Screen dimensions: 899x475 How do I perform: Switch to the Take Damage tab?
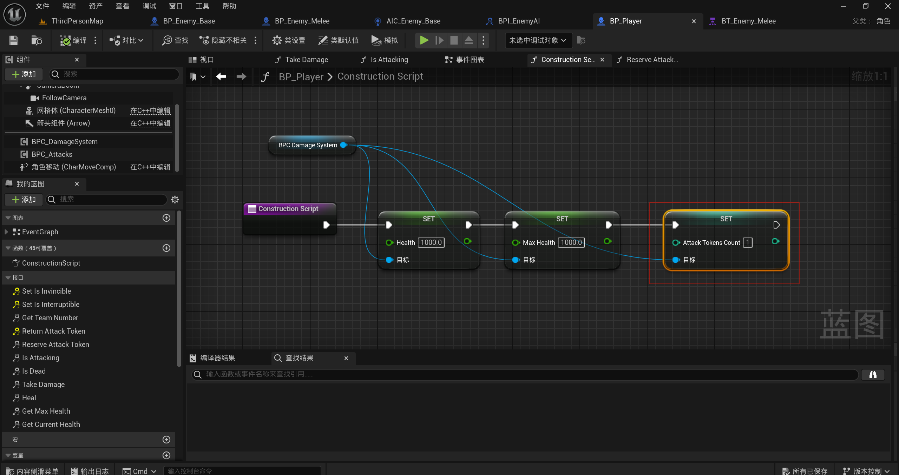306,60
